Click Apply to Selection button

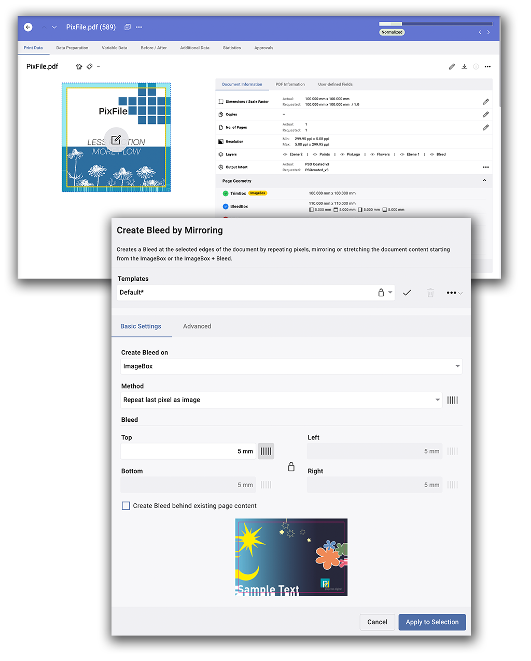tap(432, 622)
